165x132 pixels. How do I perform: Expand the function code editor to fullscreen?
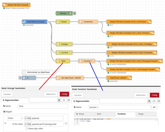pyautogui.click(x=157, y=119)
